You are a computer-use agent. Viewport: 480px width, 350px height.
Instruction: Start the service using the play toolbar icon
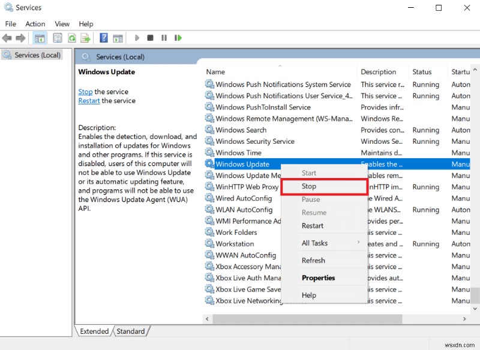click(137, 38)
